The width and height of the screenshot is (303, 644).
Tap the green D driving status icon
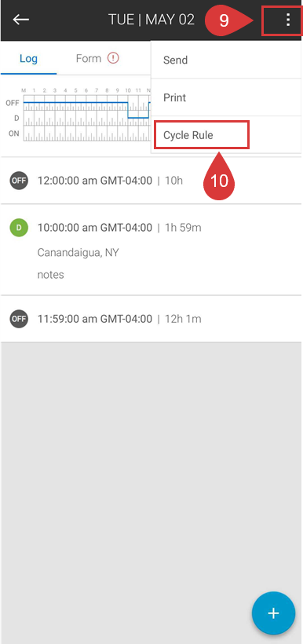click(19, 227)
